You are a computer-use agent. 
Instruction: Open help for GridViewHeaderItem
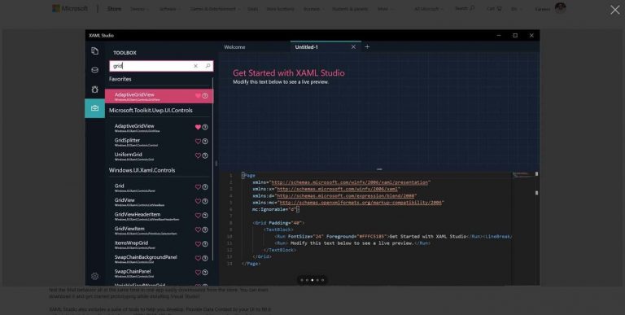205,216
